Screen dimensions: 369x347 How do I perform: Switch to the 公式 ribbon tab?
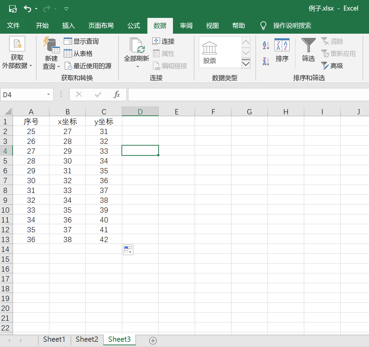click(x=134, y=26)
